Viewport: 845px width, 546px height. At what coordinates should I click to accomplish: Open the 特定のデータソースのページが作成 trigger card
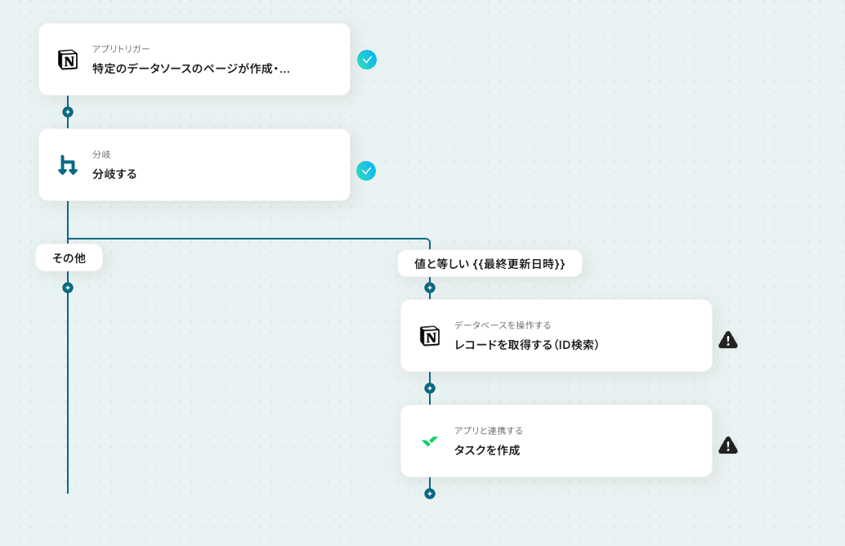pyautogui.click(x=194, y=60)
